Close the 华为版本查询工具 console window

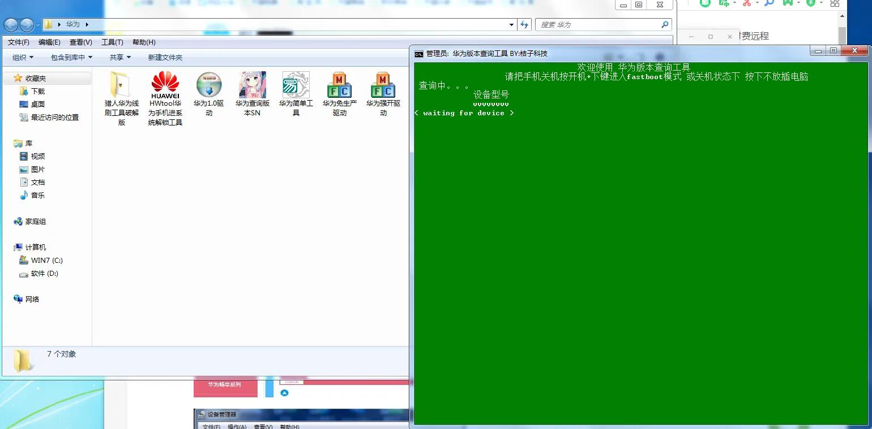click(854, 51)
